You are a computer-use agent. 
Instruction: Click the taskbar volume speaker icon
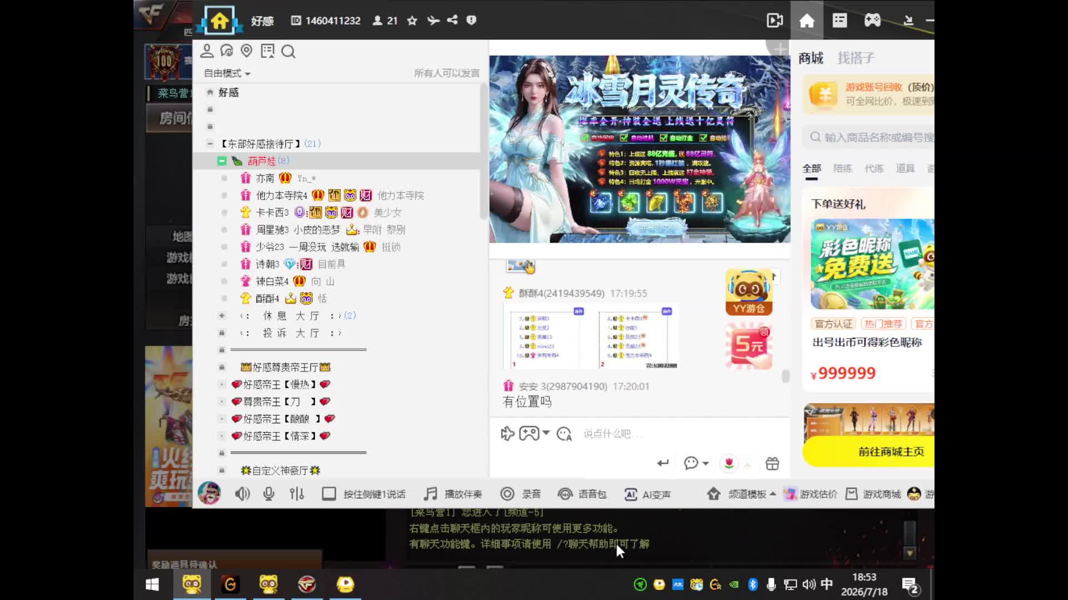[809, 584]
